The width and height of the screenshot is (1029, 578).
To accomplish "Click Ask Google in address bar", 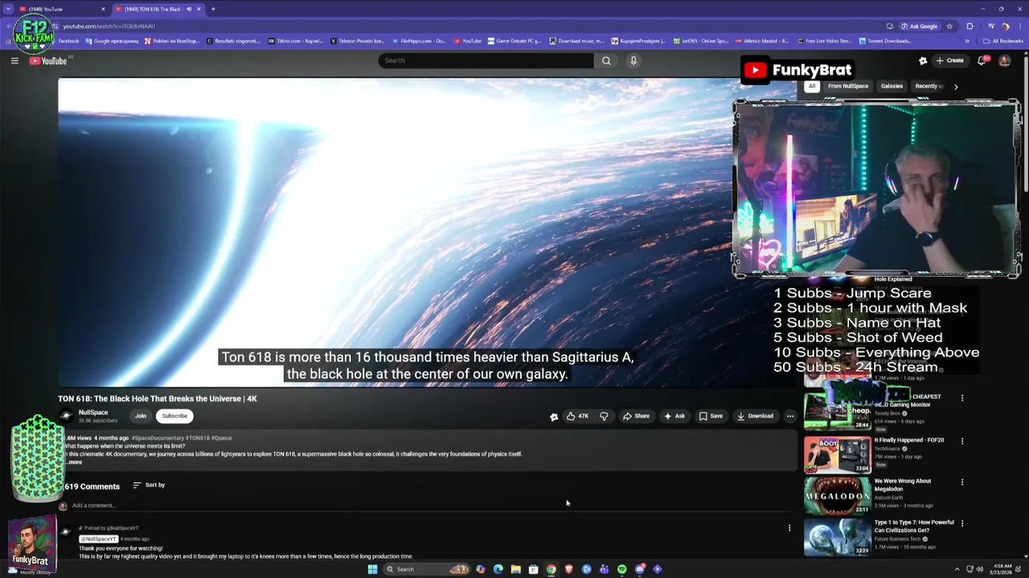I will click(x=919, y=26).
